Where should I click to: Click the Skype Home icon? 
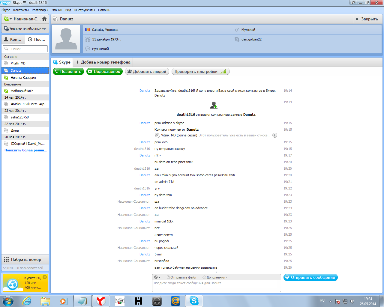click(x=44, y=19)
